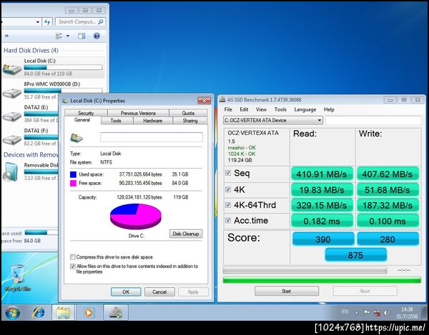Uncheck the 4K benchmark test

coord(228,189)
